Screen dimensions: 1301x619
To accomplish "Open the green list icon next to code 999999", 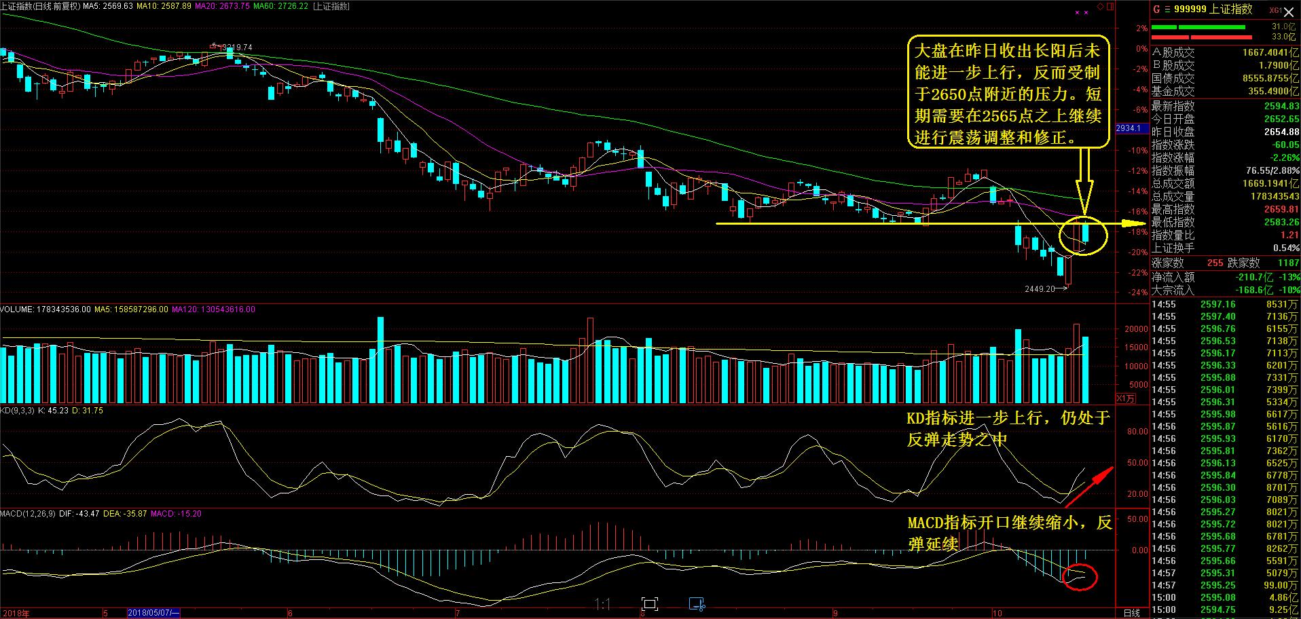I will pyautogui.click(x=1167, y=10).
